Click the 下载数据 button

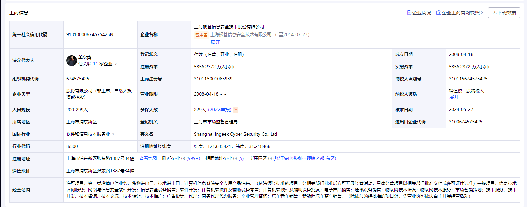tap(504, 13)
